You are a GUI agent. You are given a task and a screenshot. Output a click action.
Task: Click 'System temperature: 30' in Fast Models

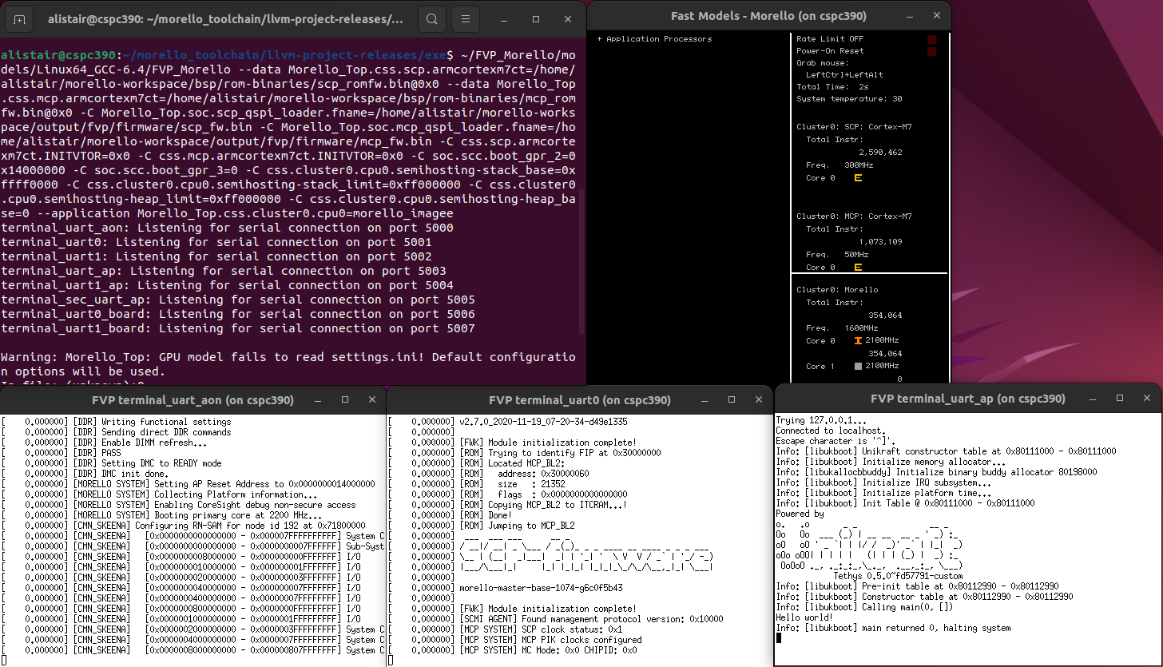(849, 99)
